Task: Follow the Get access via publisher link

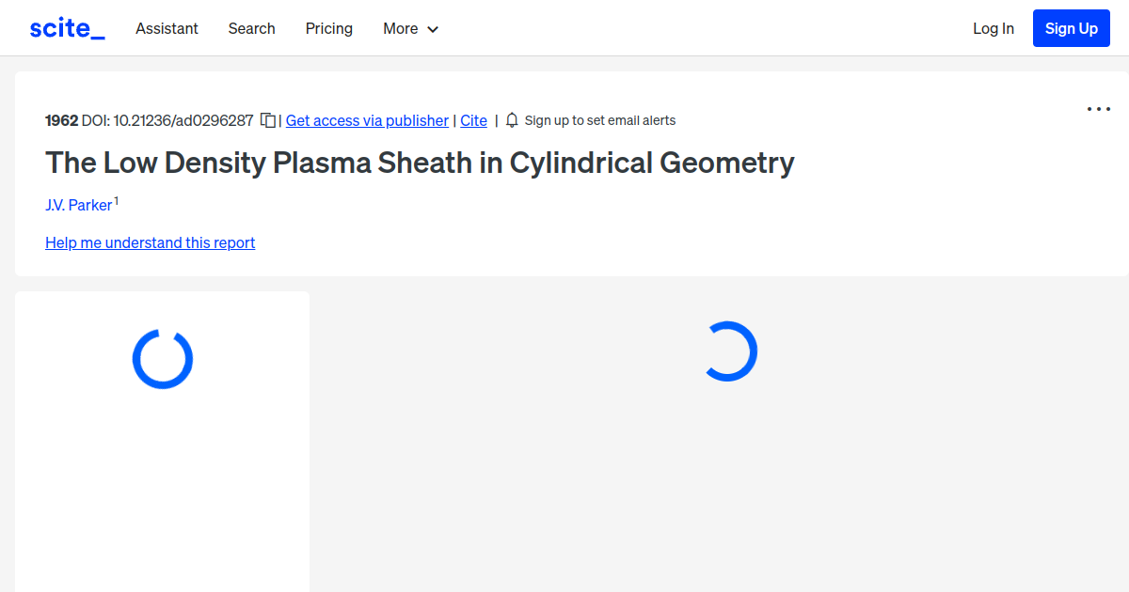Action: pyautogui.click(x=367, y=120)
